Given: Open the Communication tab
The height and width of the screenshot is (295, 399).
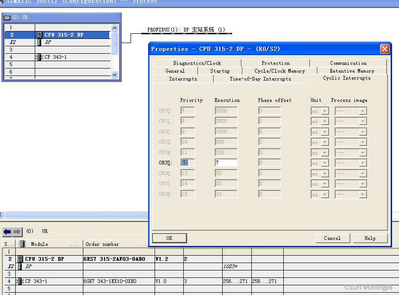Looking at the screenshot, I should [349, 63].
